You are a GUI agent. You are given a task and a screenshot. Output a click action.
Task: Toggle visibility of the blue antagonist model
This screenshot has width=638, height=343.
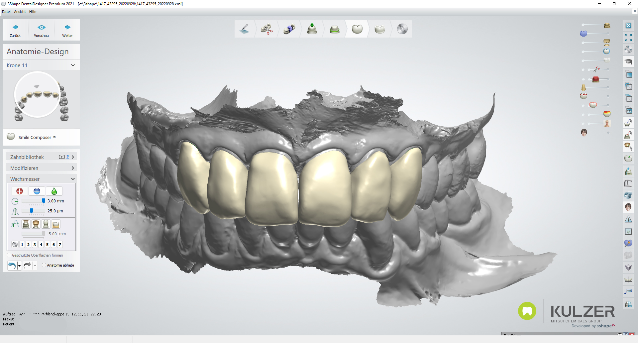(584, 34)
